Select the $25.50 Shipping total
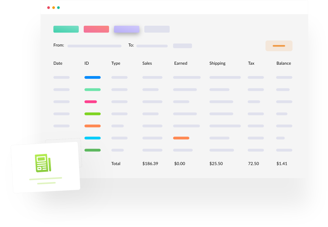 click(x=216, y=164)
